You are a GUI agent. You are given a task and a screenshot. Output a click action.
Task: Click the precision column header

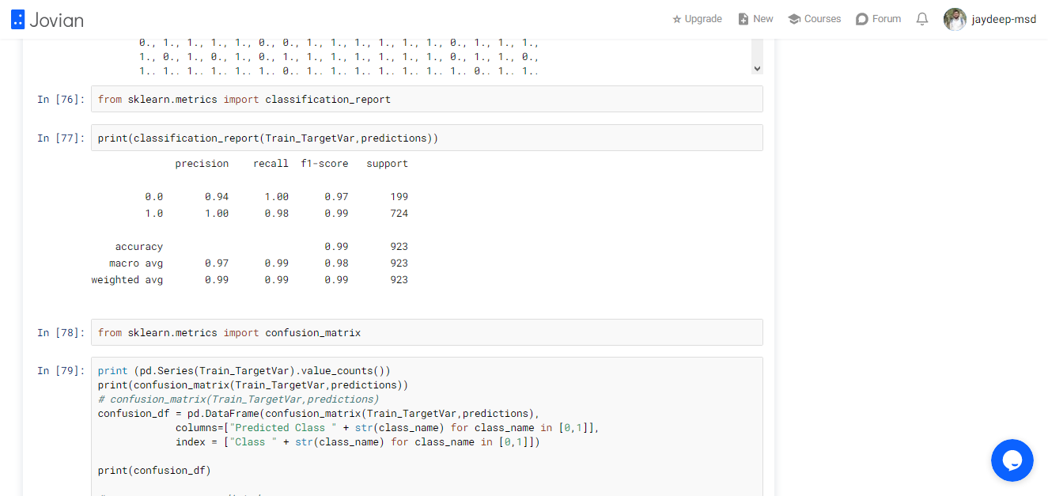point(202,164)
